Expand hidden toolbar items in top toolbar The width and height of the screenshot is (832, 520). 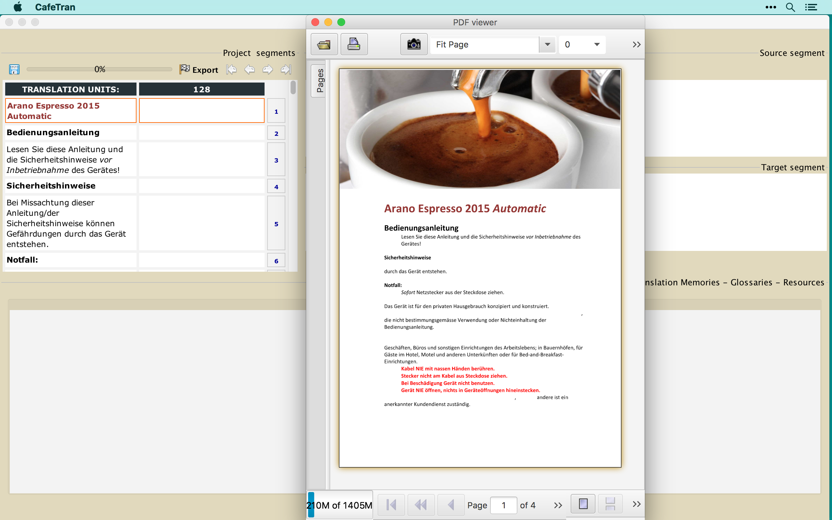tap(636, 45)
